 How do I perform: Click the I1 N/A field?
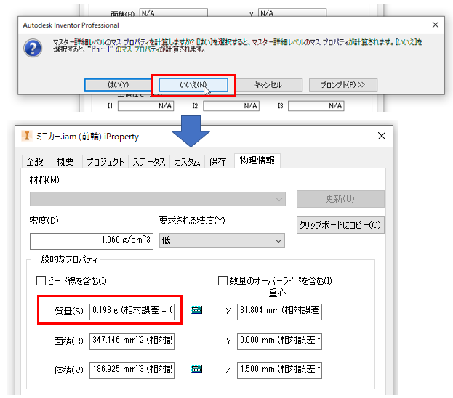[x=146, y=106]
